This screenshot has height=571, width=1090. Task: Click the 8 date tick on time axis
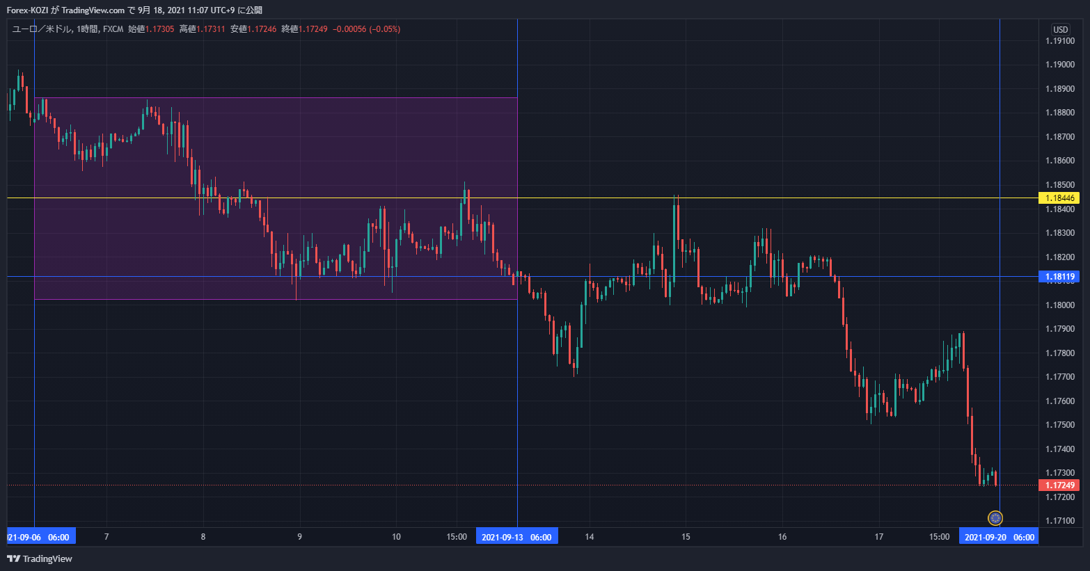(203, 537)
